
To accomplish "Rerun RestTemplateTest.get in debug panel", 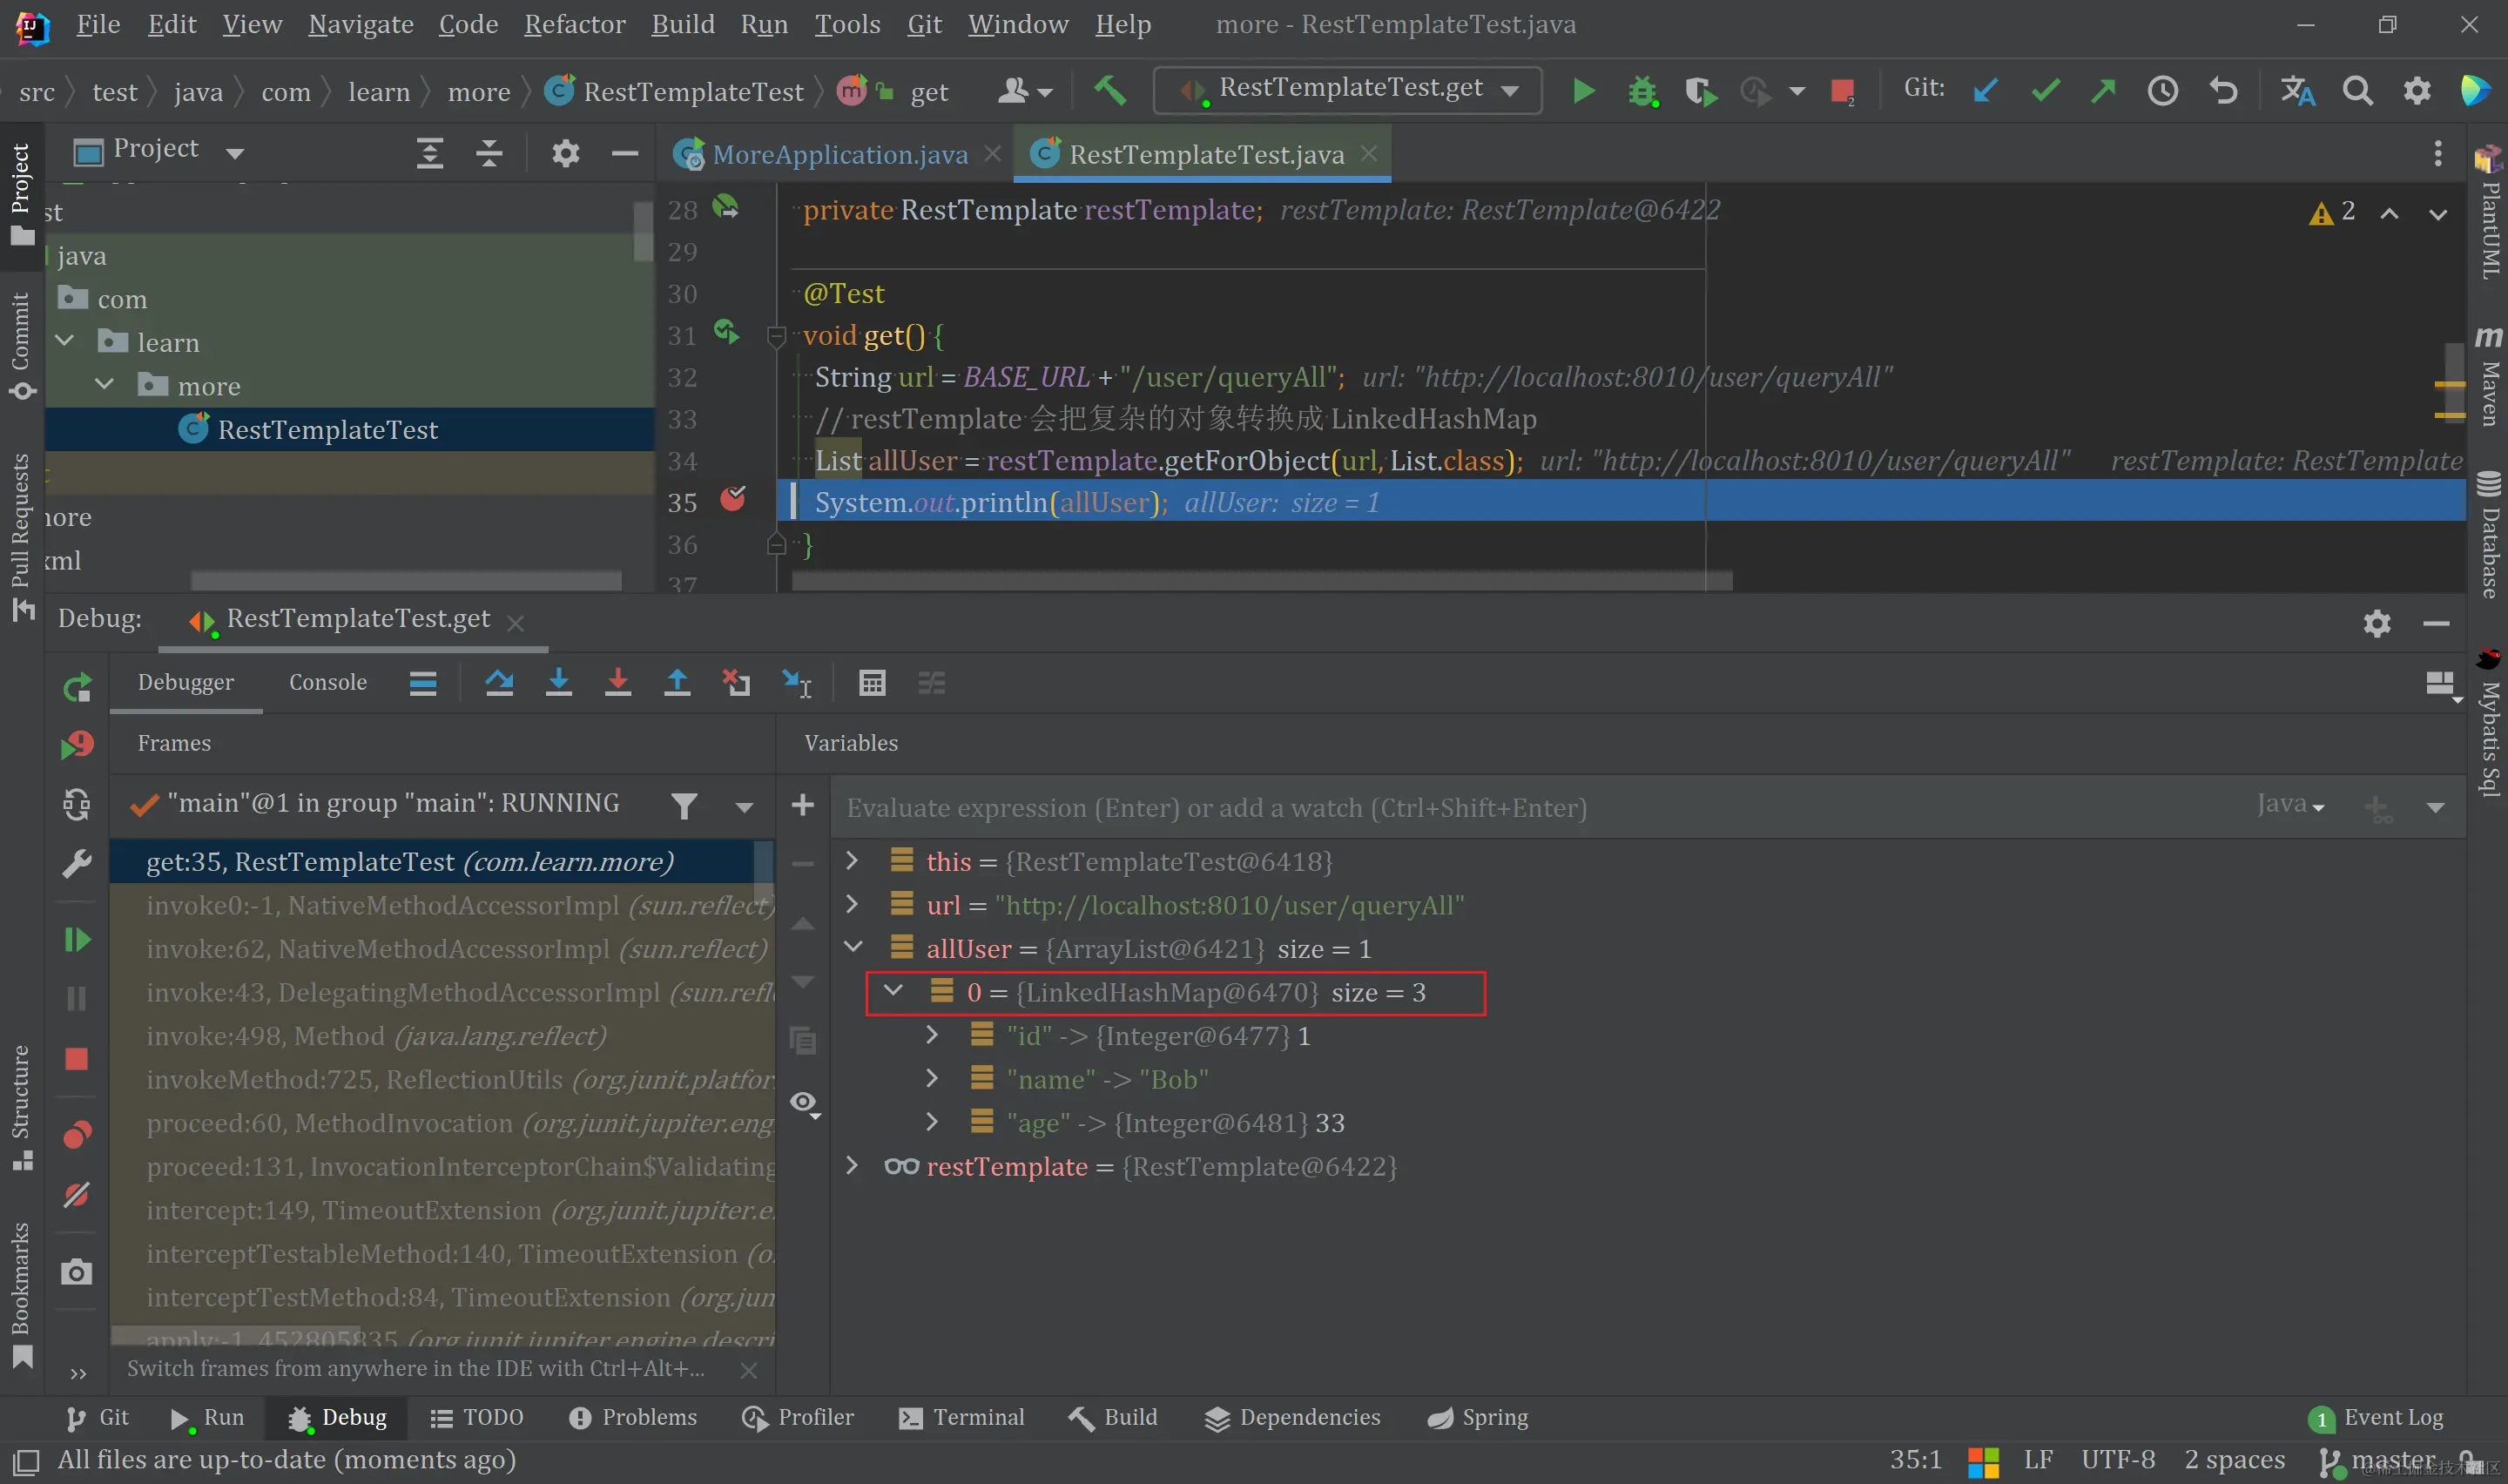I will pos(77,687).
